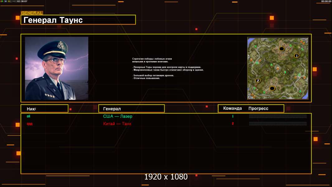Select 'США — Лазер' player faction entry

[118, 116]
